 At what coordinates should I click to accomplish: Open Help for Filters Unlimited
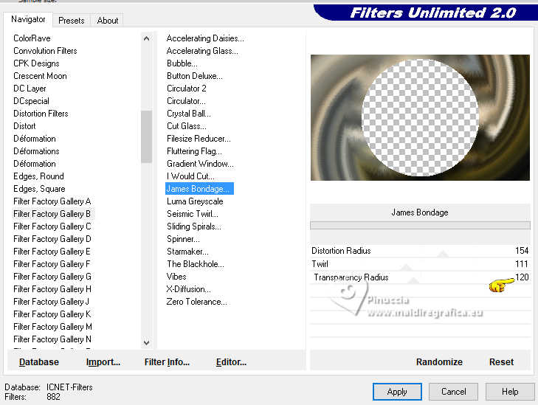coord(510,392)
